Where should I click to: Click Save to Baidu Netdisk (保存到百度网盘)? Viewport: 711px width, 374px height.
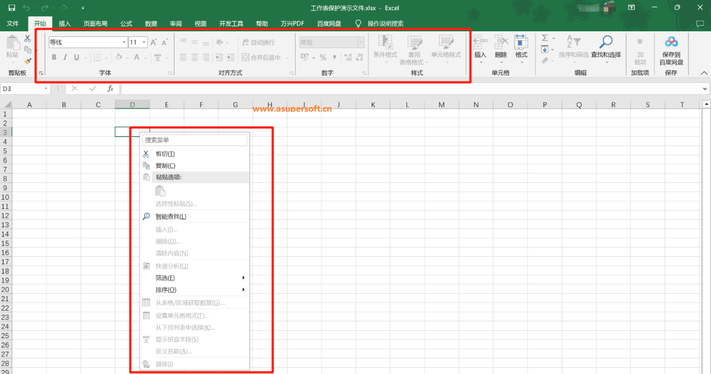tap(671, 49)
